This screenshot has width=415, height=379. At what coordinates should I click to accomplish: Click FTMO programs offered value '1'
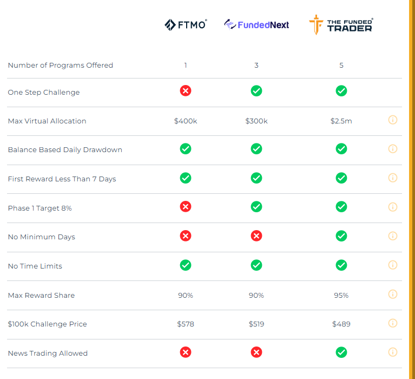point(186,65)
